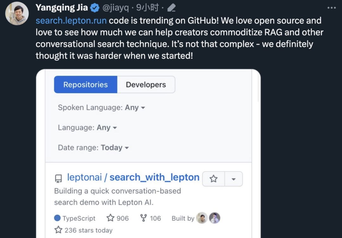Screen dimensions: 342x238
Task: Click the repository book icon
Action: (59, 178)
